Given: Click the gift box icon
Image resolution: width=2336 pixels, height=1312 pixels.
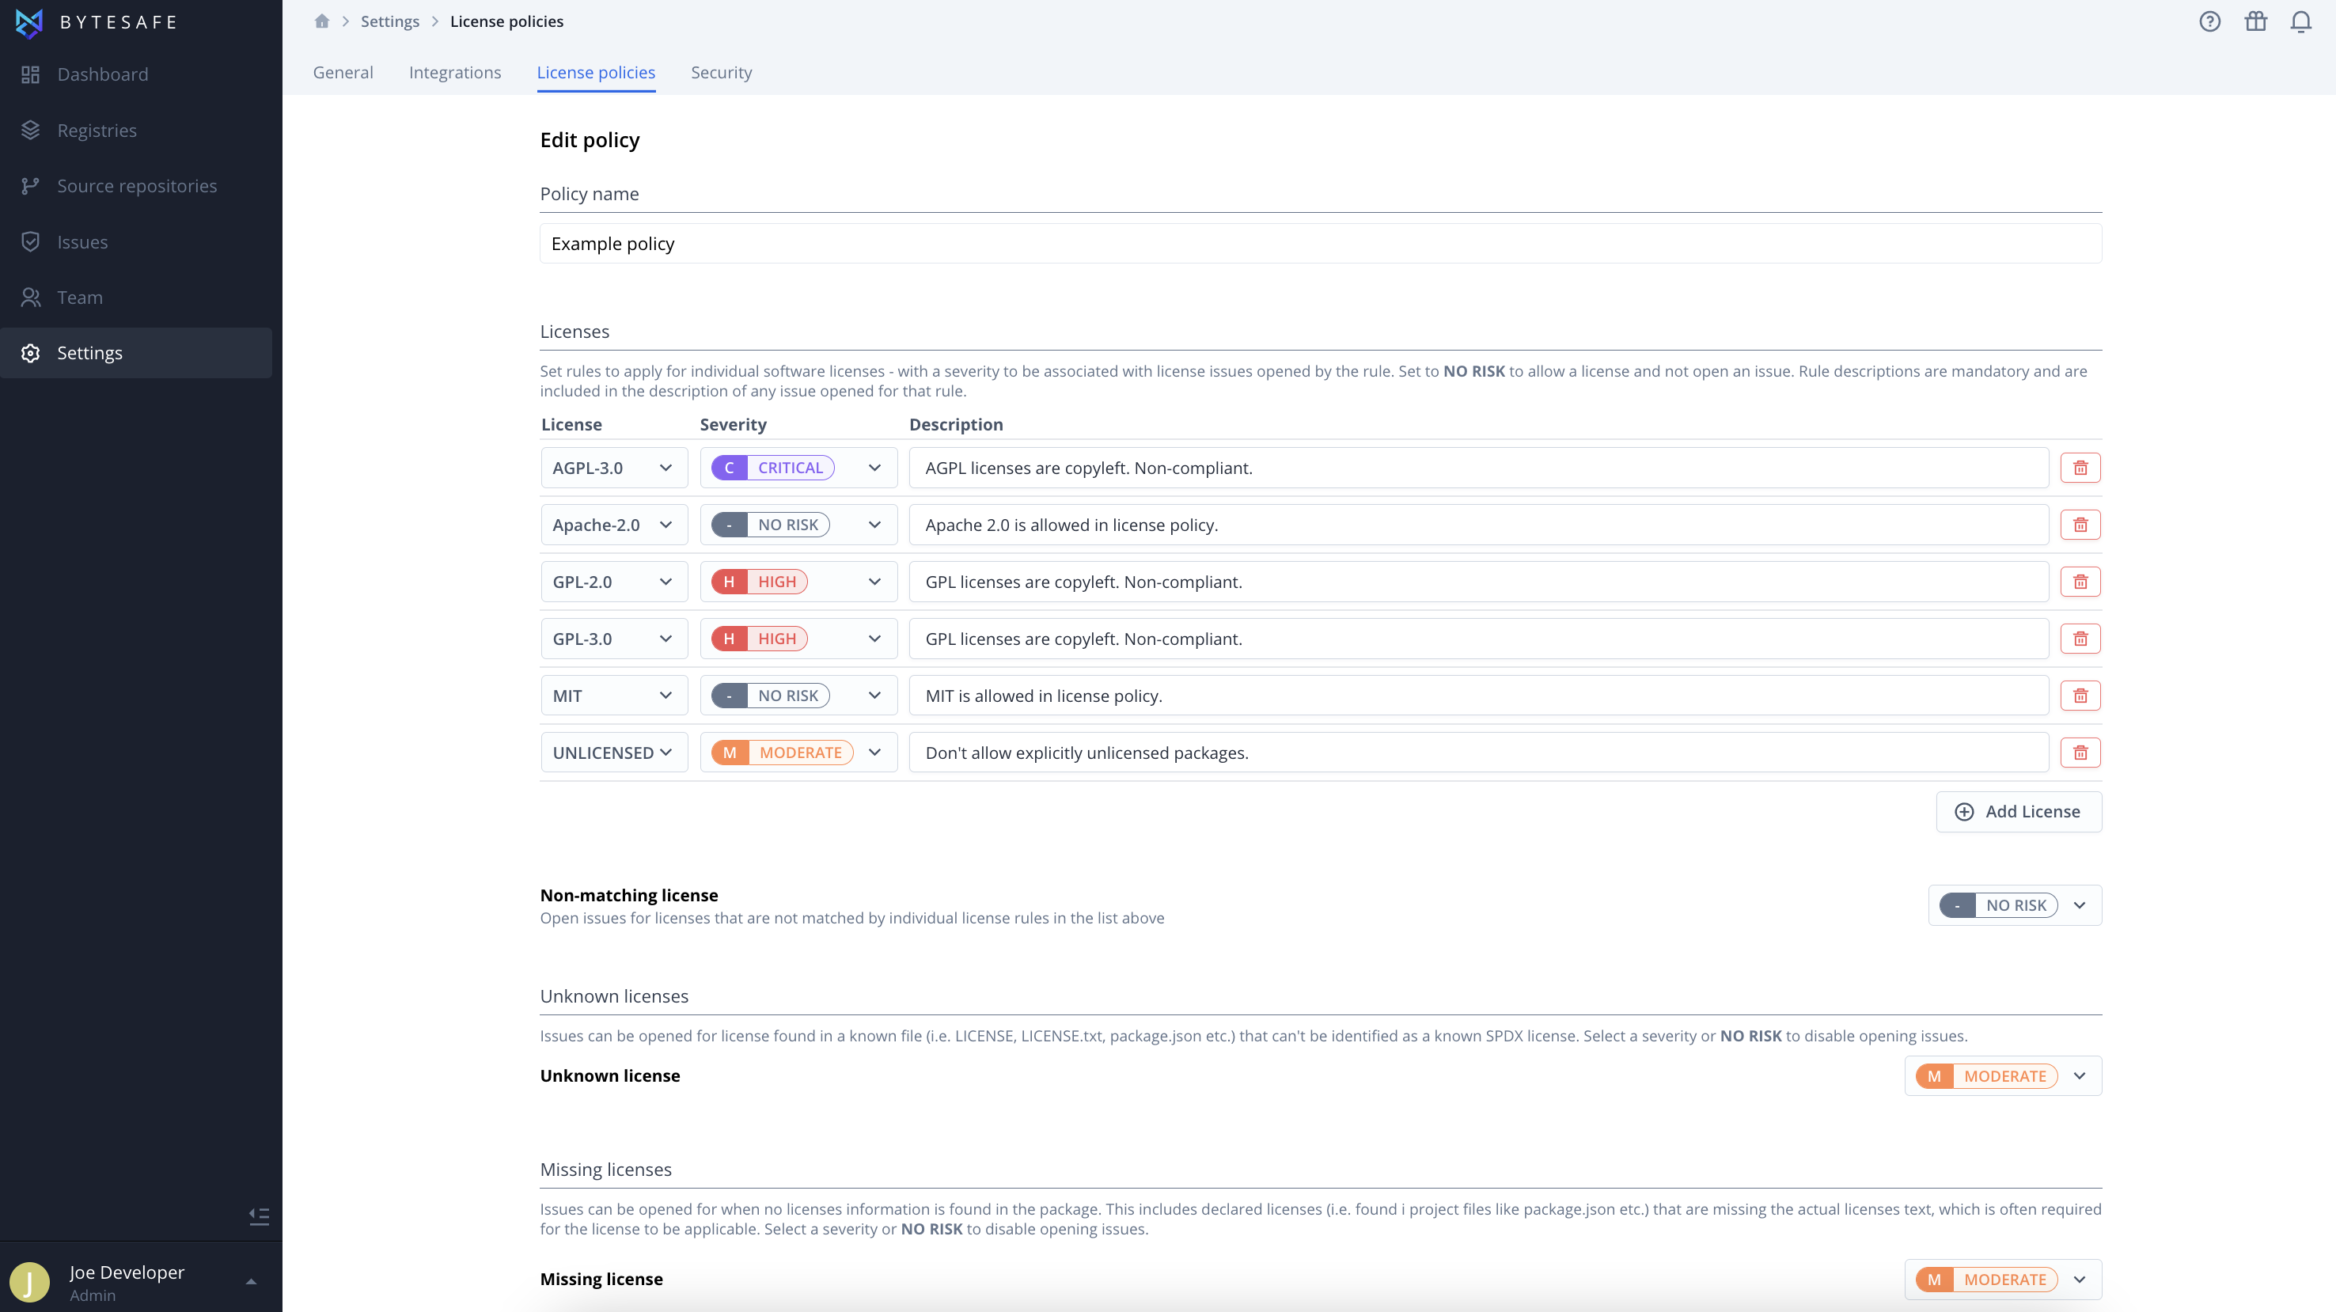Looking at the screenshot, I should (x=2256, y=21).
